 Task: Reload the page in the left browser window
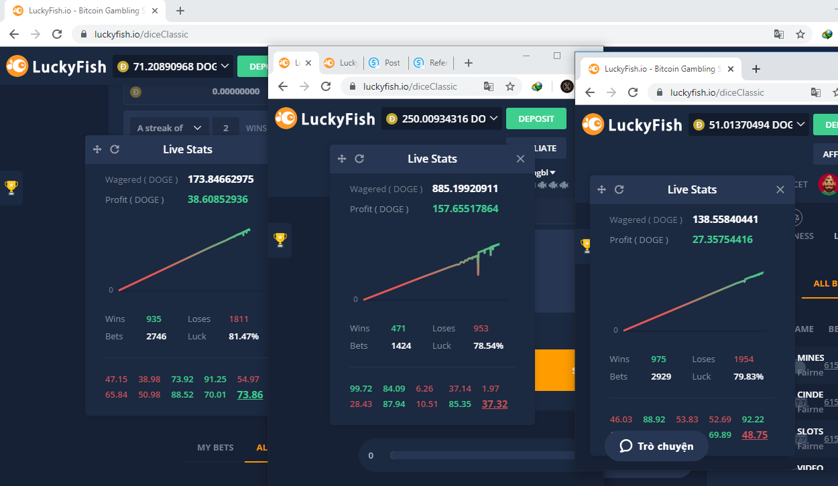pos(57,34)
